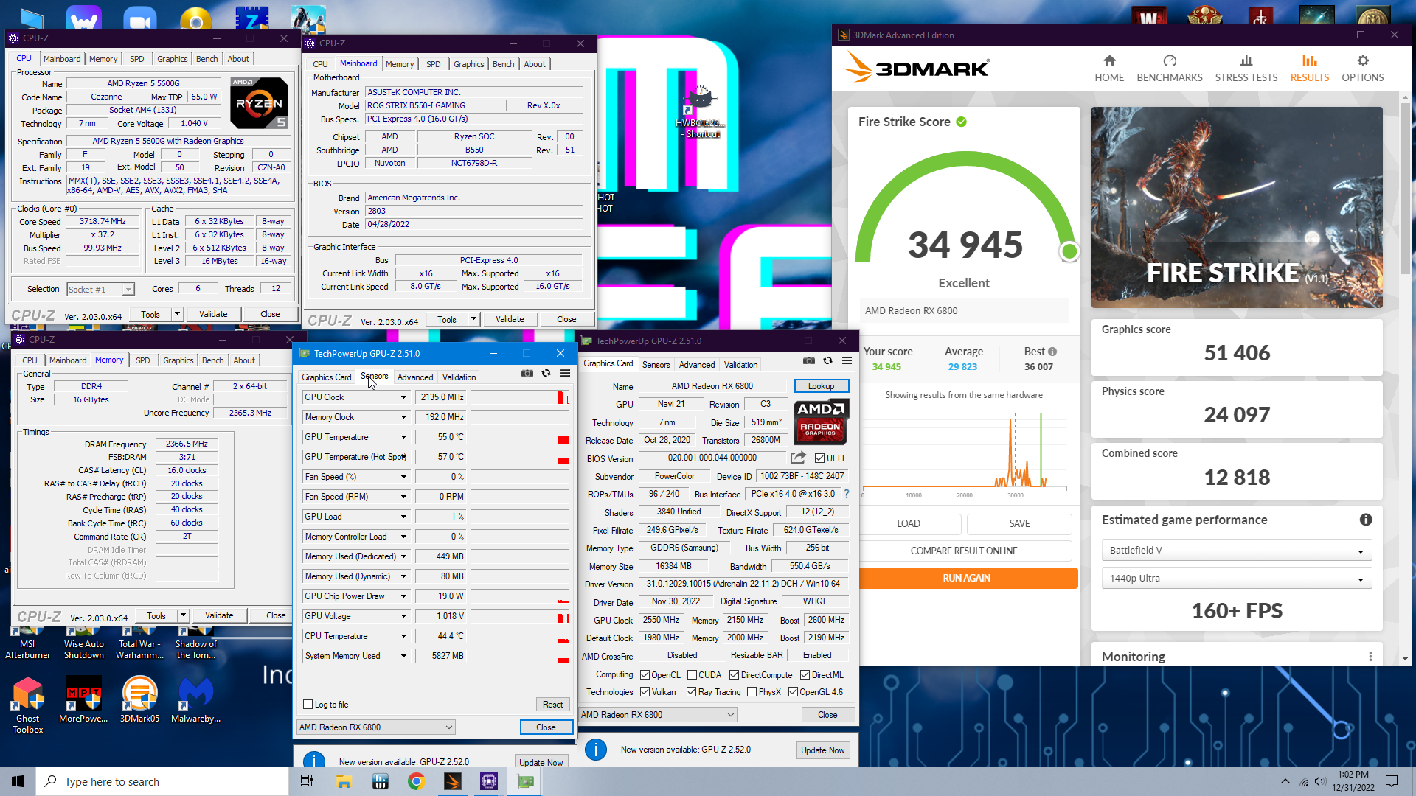The width and height of the screenshot is (1416, 796).
Task: Open hamburger menu in GPU-Z Graphics Card window
Action: [x=847, y=361]
